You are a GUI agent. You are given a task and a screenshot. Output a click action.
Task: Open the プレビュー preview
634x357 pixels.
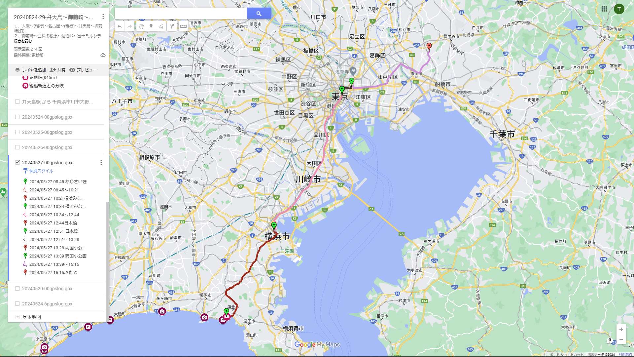click(83, 70)
